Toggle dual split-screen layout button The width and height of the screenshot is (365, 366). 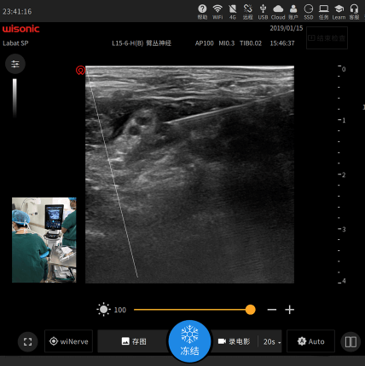point(351,342)
